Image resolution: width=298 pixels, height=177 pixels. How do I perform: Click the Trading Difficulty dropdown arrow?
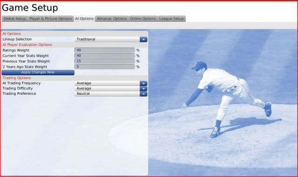pyautogui.click(x=144, y=89)
